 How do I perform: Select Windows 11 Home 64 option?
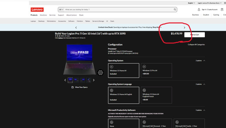[x=124, y=70]
